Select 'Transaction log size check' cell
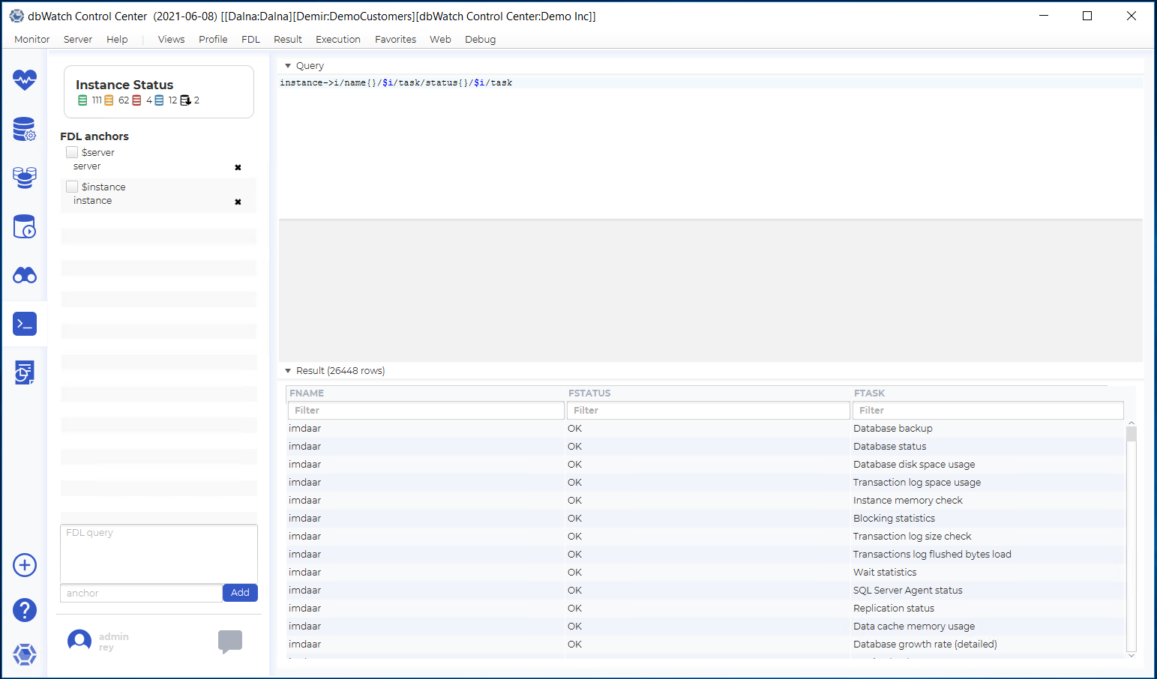 pyautogui.click(x=912, y=537)
